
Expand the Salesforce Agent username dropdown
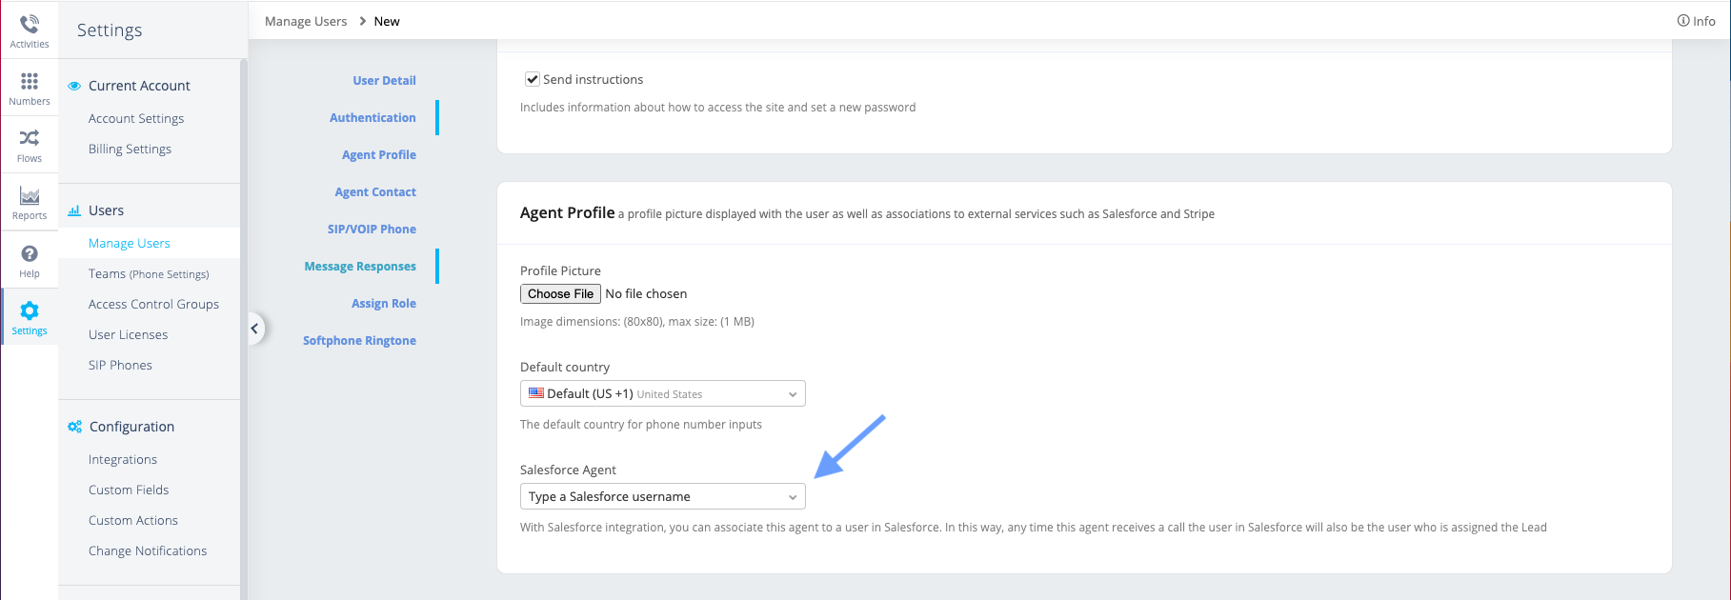[x=662, y=496]
